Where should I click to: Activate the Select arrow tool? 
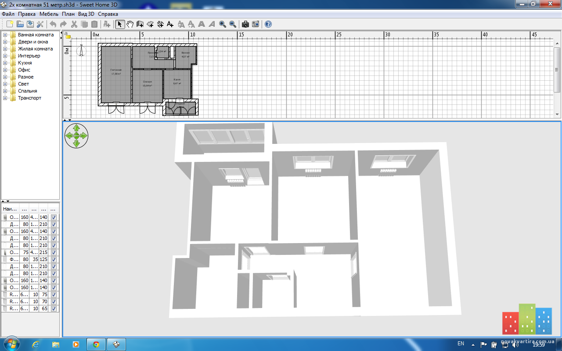click(x=120, y=24)
